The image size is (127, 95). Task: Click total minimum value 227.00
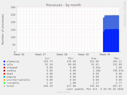tap(71, 86)
